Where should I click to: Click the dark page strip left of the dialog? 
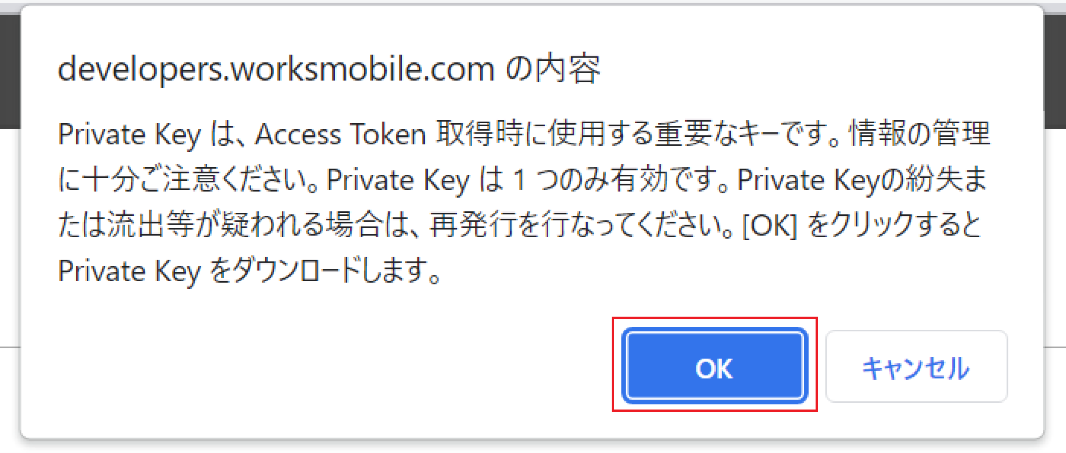click(9, 72)
